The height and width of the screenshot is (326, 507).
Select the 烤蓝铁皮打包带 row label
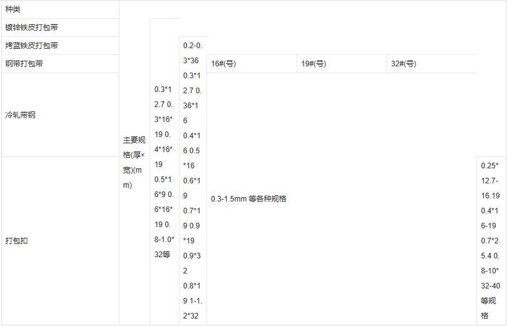pos(33,46)
